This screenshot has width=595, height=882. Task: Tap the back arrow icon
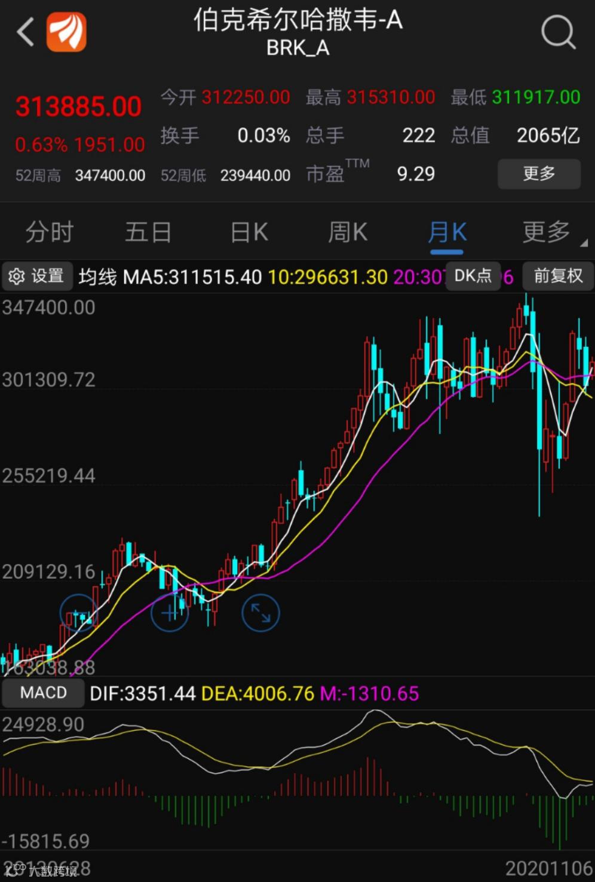(26, 32)
